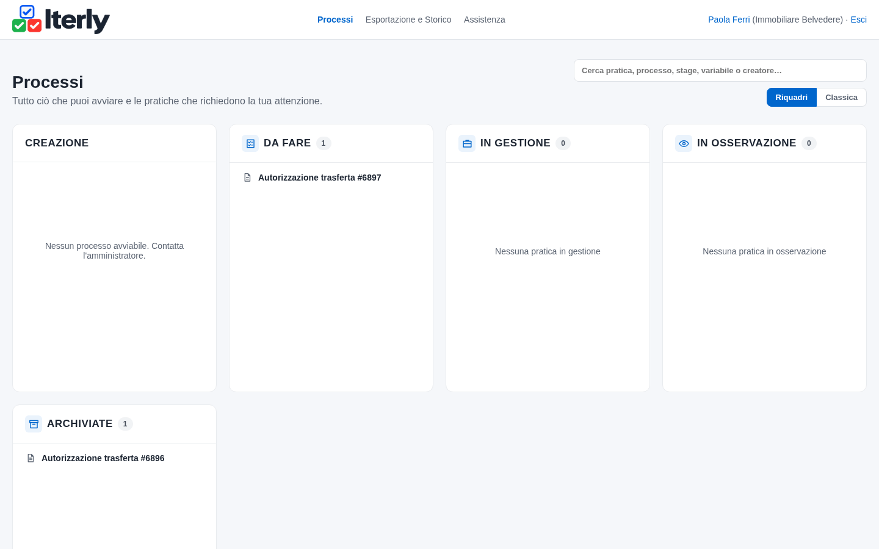Click the Da Fare count badge
The height and width of the screenshot is (549, 879).
pyautogui.click(x=324, y=143)
